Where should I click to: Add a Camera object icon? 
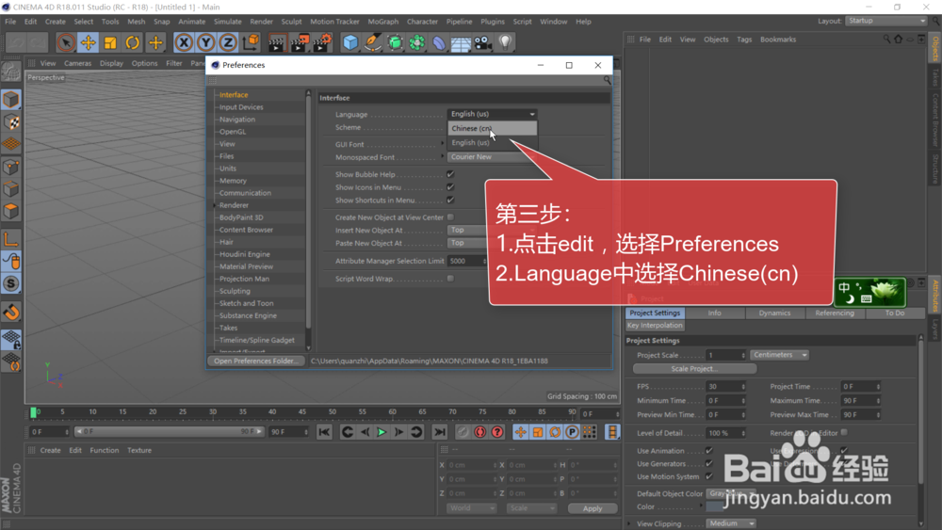tap(483, 42)
